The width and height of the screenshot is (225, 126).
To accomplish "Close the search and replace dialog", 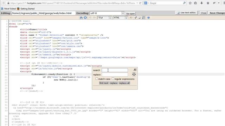I will 135,69.
